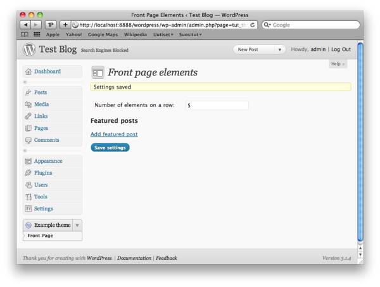Click the browser address bar
The width and height of the screenshot is (380, 287).
click(x=164, y=25)
